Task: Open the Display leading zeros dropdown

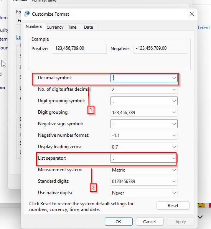Action: 144,147
